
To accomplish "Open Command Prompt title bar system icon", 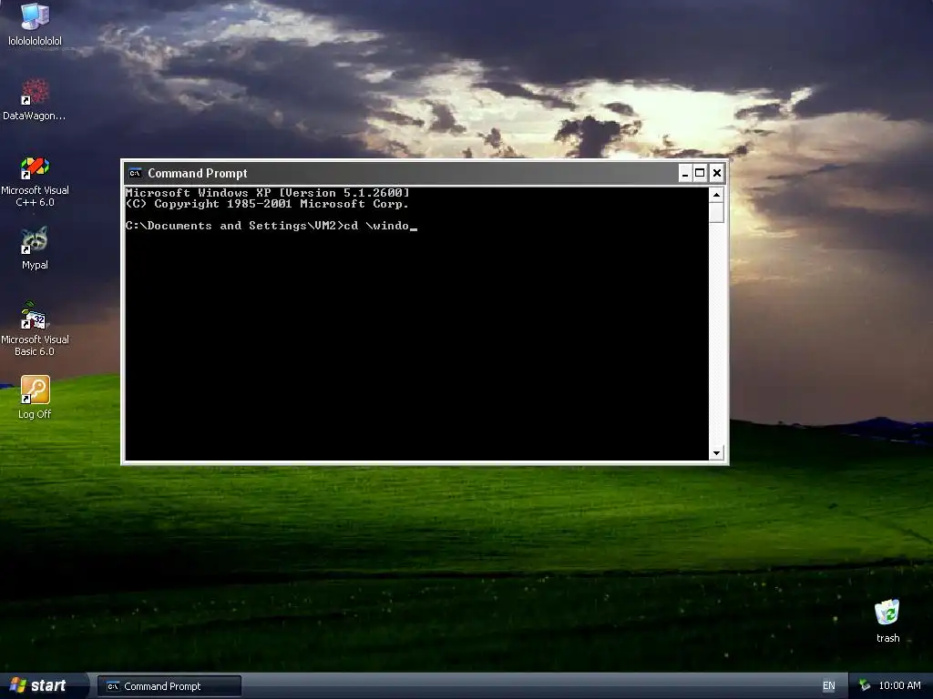I will pyautogui.click(x=135, y=173).
